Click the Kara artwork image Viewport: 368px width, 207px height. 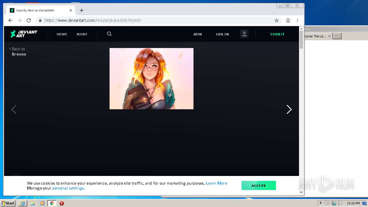click(152, 78)
